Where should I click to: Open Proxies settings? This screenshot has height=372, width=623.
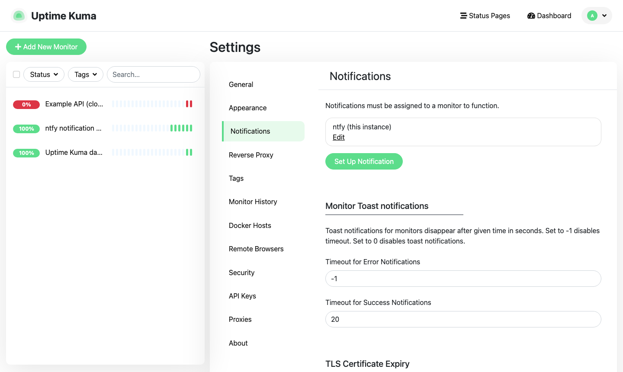263,319
